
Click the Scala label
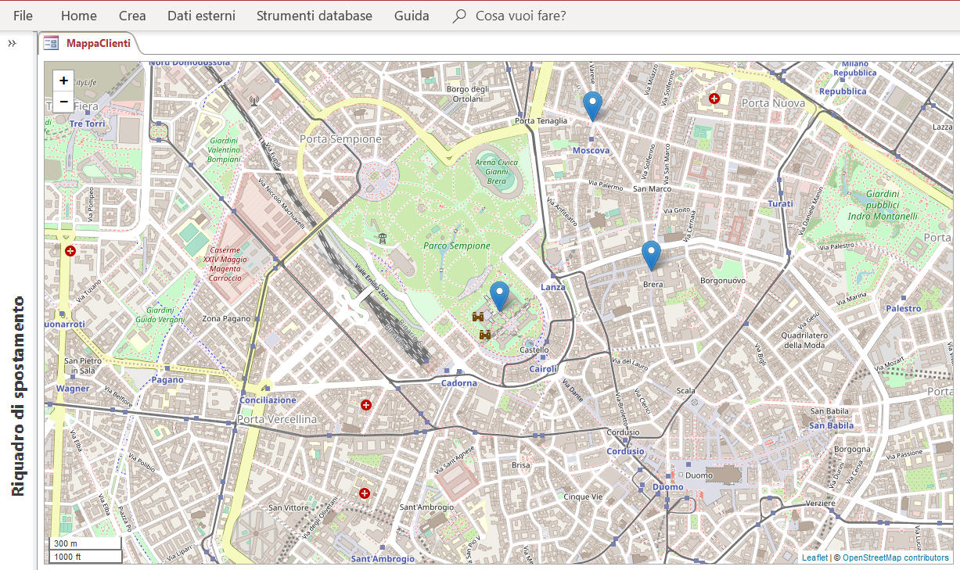(686, 391)
